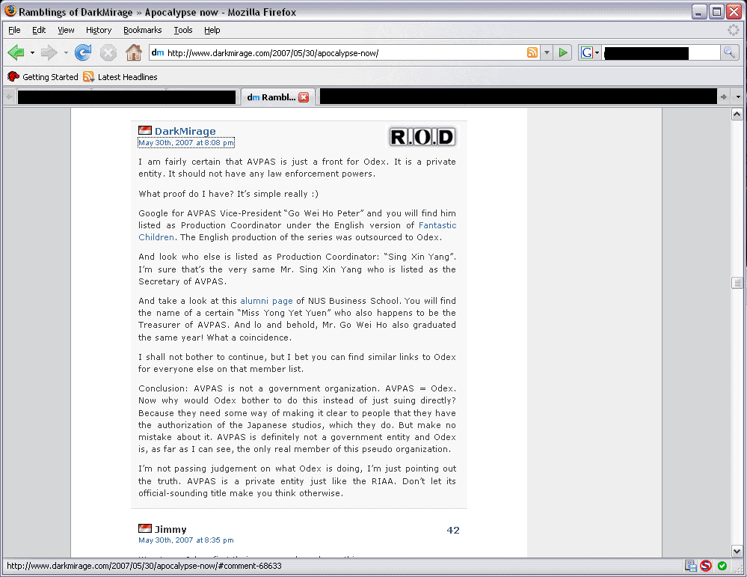The width and height of the screenshot is (747, 577).
Task: Click the green Back arrow button
Action: tap(16, 52)
